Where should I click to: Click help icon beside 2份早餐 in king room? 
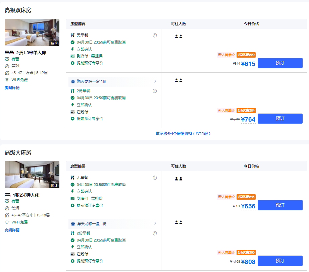coord(155,233)
